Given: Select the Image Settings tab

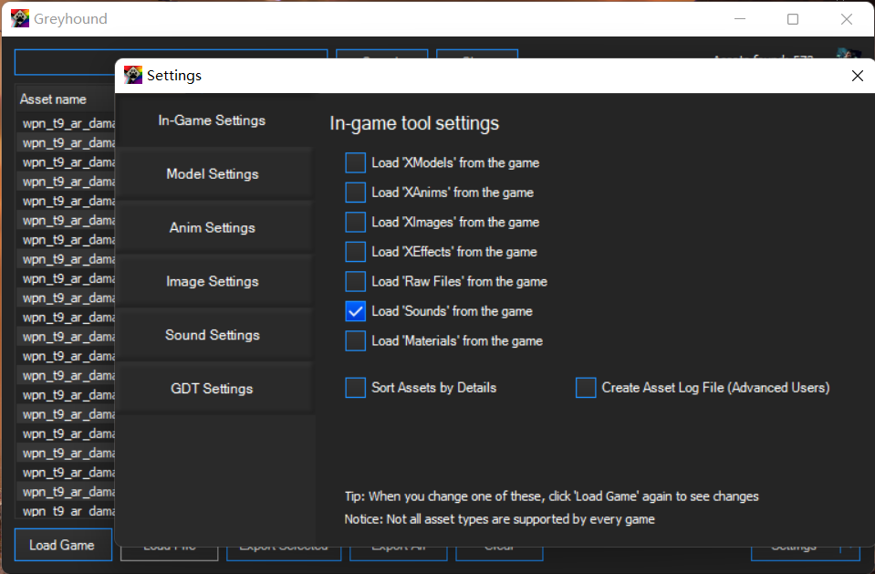Looking at the screenshot, I should (x=213, y=282).
